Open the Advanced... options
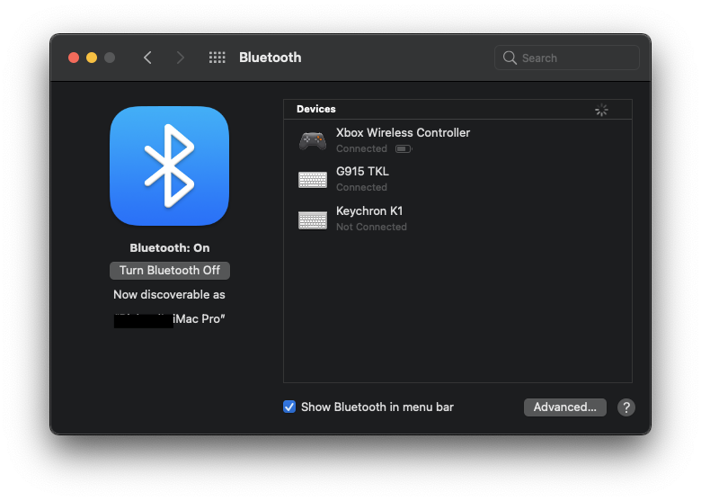 (x=564, y=407)
